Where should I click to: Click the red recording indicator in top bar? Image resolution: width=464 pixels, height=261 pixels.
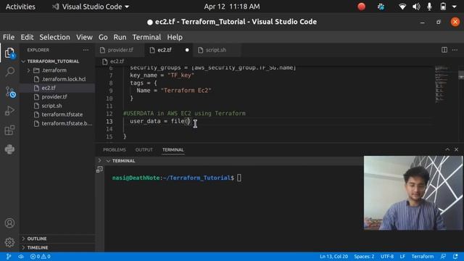pos(361,7)
